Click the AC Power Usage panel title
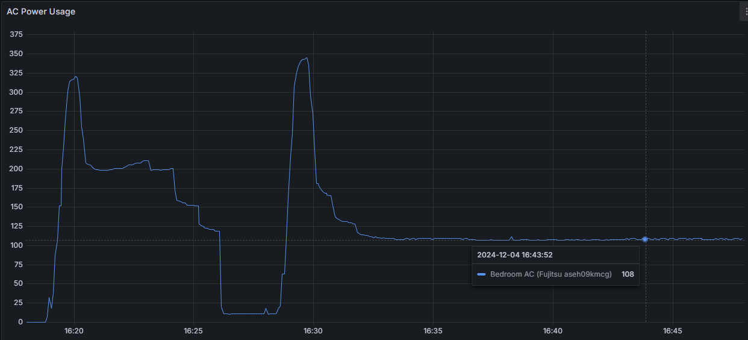Screen dimensions: 748x340 click(x=41, y=11)
